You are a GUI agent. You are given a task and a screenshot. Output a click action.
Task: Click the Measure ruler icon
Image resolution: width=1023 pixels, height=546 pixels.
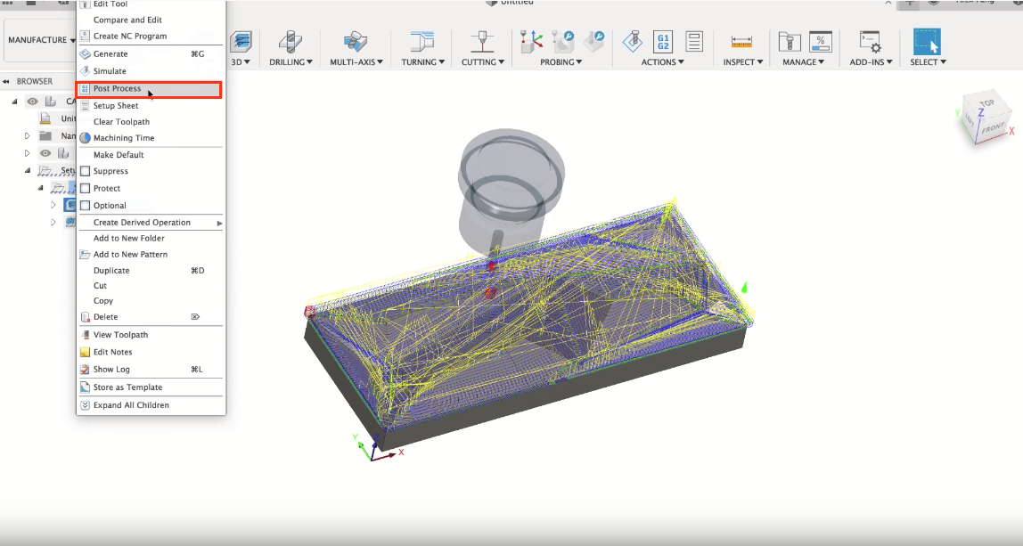coord(741,43)
